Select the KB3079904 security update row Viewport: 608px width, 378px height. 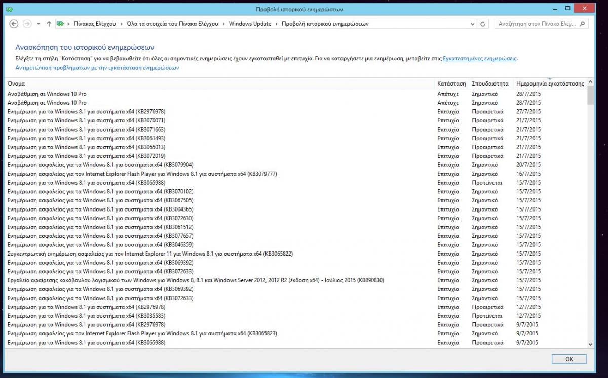tap(296, 165)
